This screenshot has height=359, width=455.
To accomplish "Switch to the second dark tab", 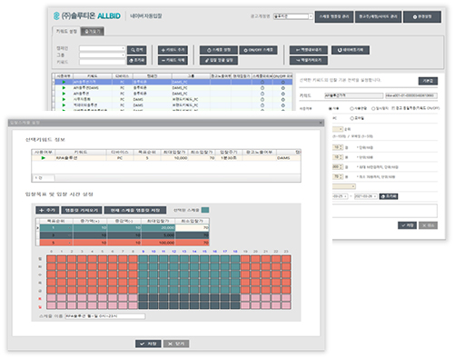I will click(x=93, y=32).
